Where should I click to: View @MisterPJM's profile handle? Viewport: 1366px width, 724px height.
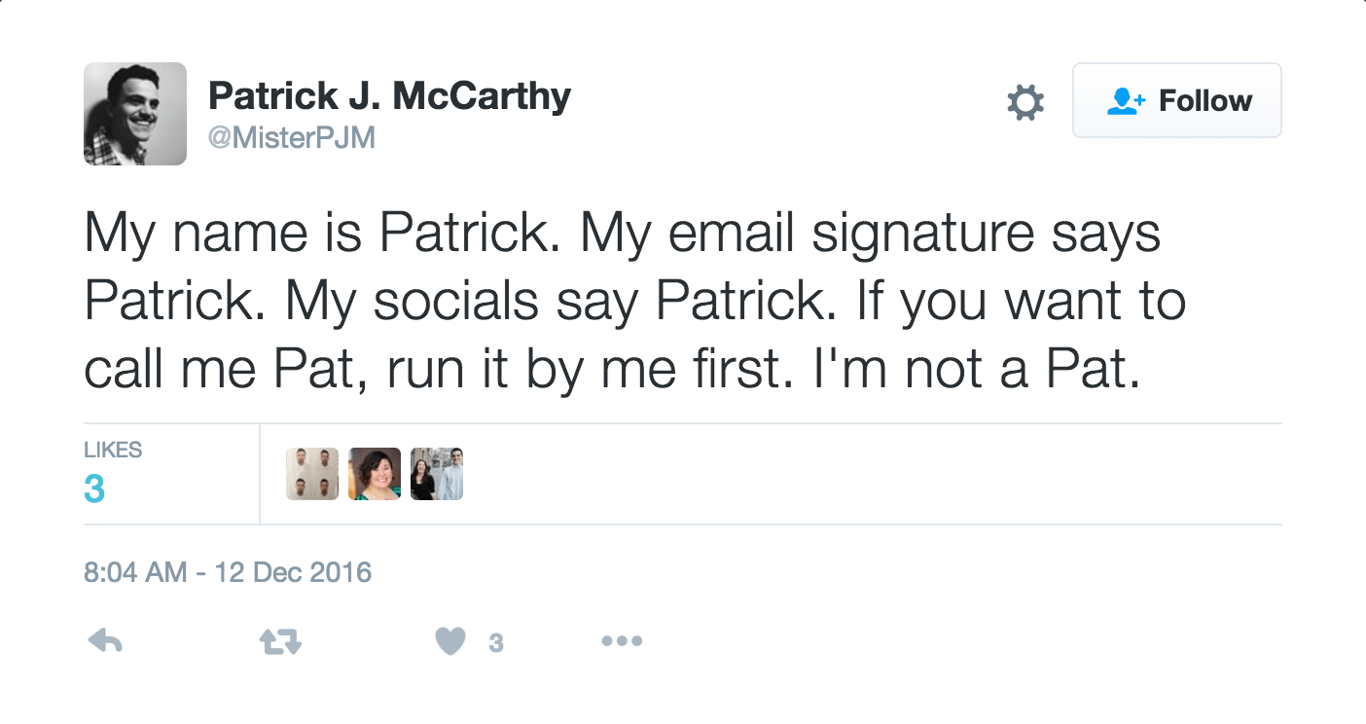(x=292, y=136)
